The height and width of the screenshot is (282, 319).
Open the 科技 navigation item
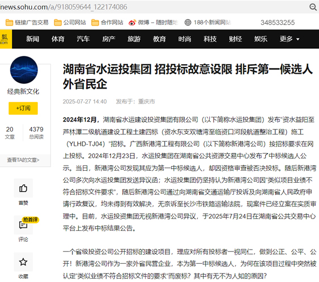pos(210,39)
